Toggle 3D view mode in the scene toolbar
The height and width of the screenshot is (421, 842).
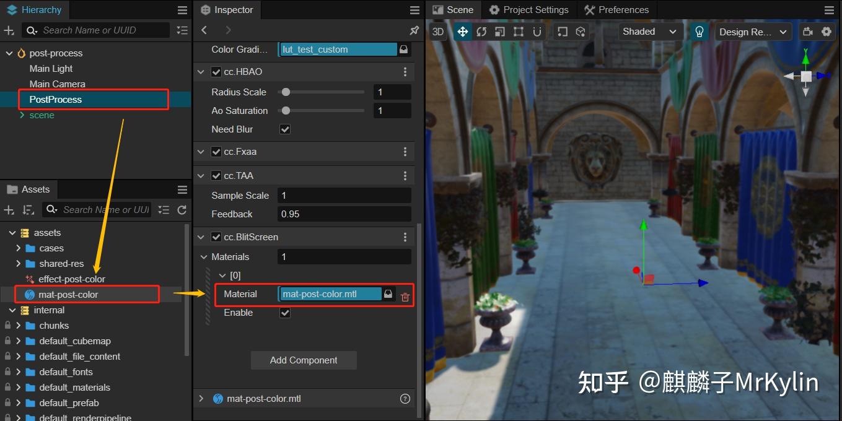click(437, 31)
